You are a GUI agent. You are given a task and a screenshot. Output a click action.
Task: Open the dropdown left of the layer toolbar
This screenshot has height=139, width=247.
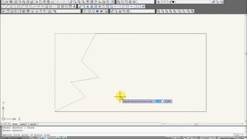point(145,2)
